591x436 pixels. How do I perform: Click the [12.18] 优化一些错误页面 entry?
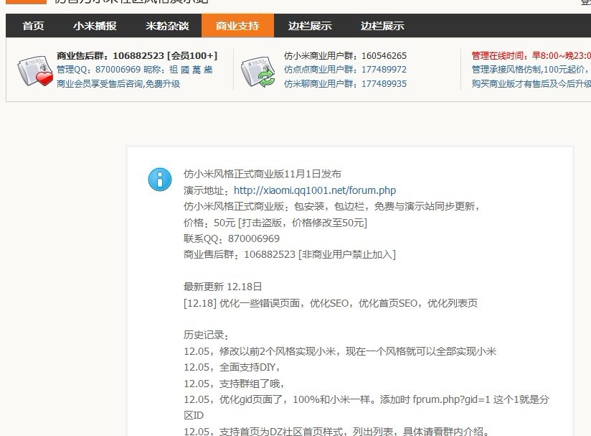point(331,303)
